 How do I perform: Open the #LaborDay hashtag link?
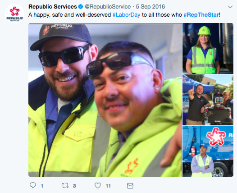127,15
